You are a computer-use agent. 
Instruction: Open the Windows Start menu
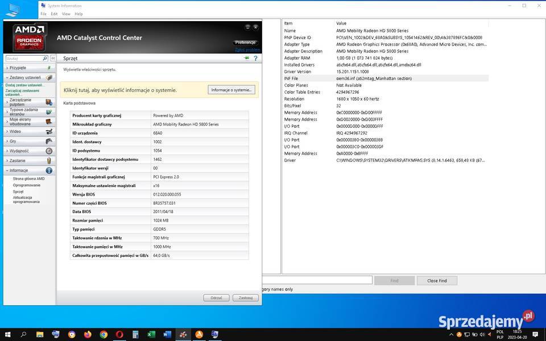(7, 334)
